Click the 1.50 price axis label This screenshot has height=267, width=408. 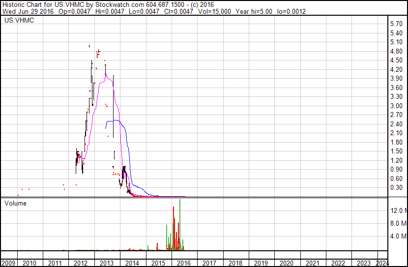pos(396,151)
